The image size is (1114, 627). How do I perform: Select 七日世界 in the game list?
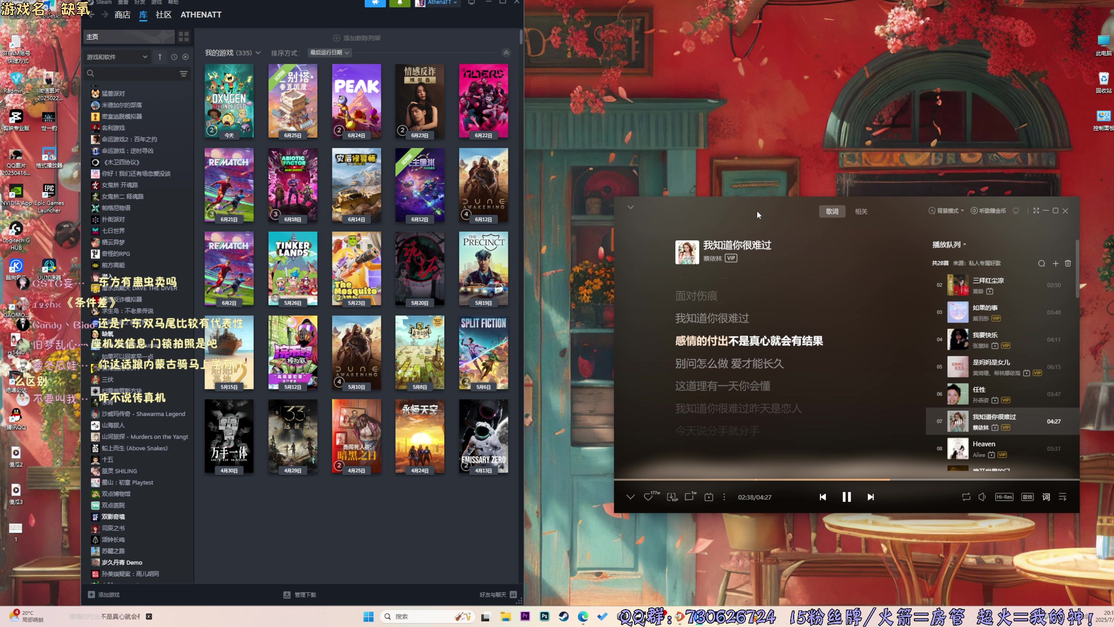pos(113,231)
